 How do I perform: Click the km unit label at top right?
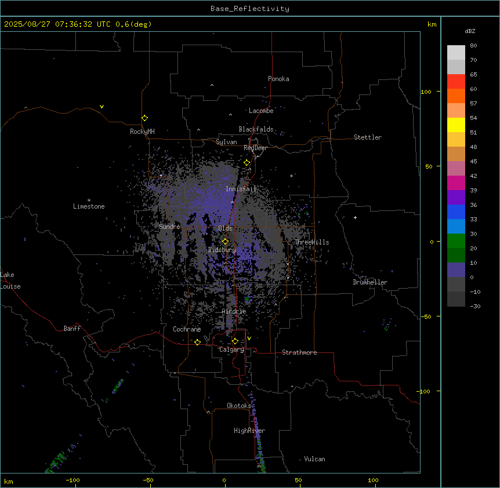point(432,24)
